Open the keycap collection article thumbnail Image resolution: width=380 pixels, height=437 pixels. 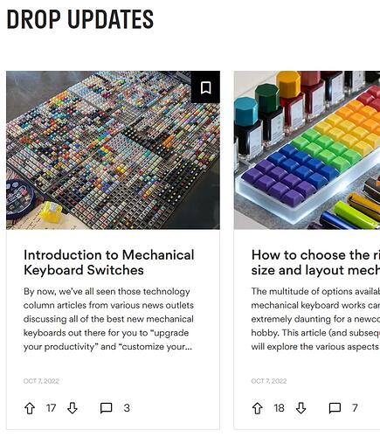point(113,150)
